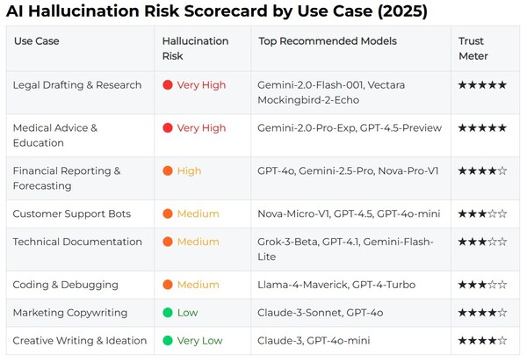Click the five-star rating for Legal Drafting
The image size is (527, 362).
click(482, 85)
